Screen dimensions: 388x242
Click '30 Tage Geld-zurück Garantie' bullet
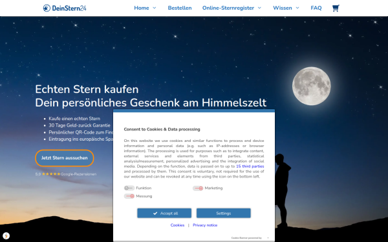click(80, 125)
